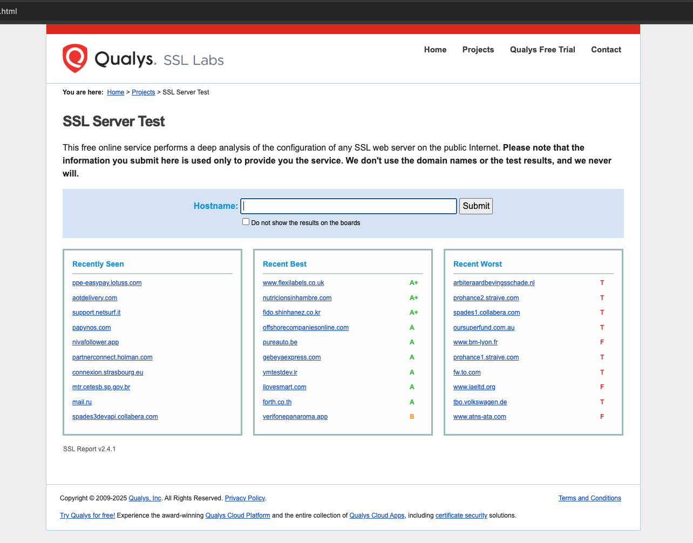
Task: Open www.atns-ata.com report link
Action: pyautogui.click(x=480, y=417)
